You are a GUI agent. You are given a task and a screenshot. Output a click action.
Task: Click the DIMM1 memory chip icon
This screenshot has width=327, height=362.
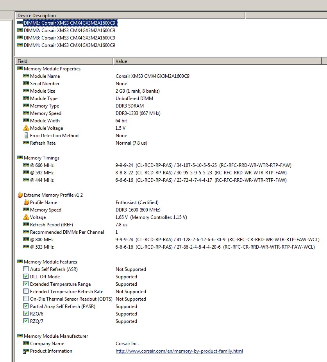pos(20,23)
